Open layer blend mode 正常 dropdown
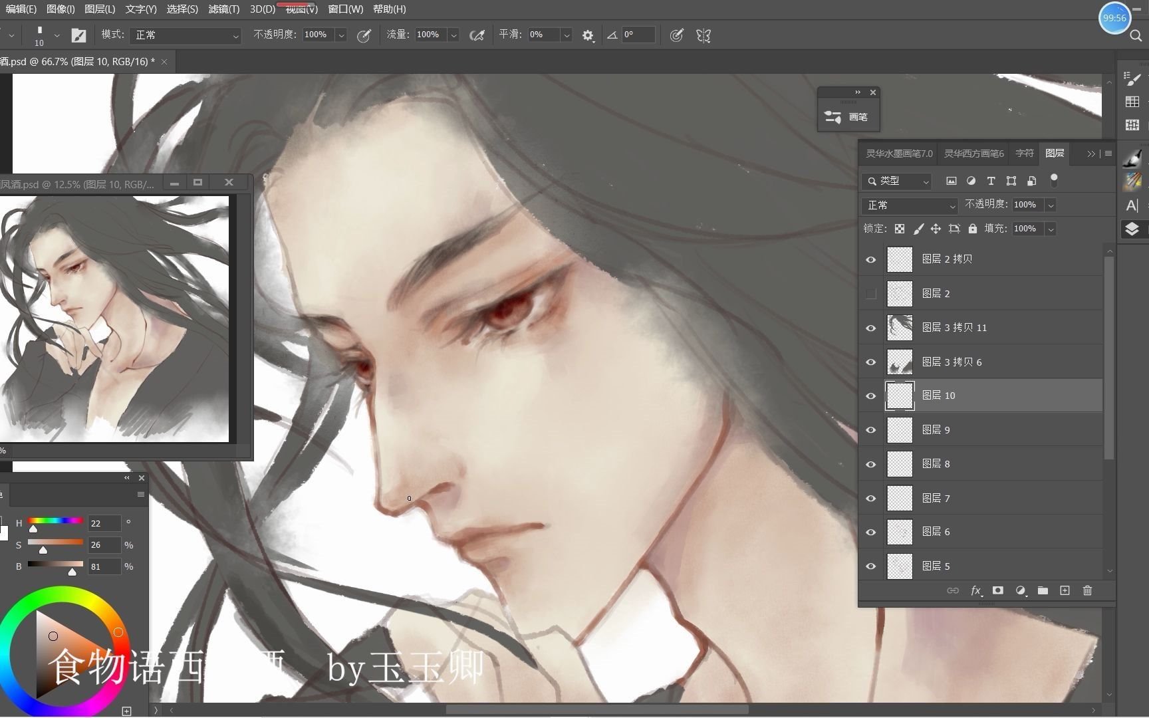This screenshot has width=1149, height=718. click(909, 205)
